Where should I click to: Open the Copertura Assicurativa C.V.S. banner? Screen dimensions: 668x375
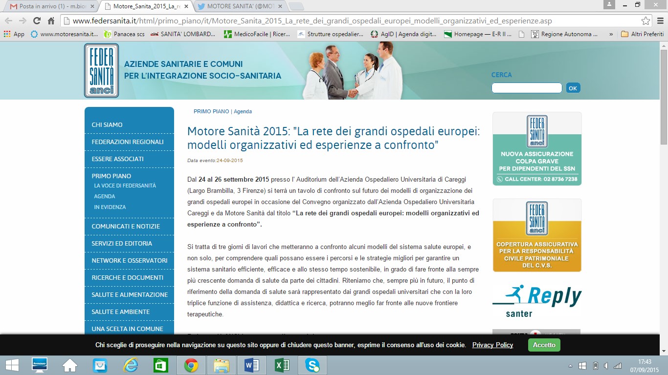[x=537, y=235]
